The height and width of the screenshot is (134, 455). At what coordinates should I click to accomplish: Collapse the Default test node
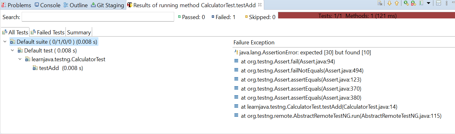coord(12,51)
